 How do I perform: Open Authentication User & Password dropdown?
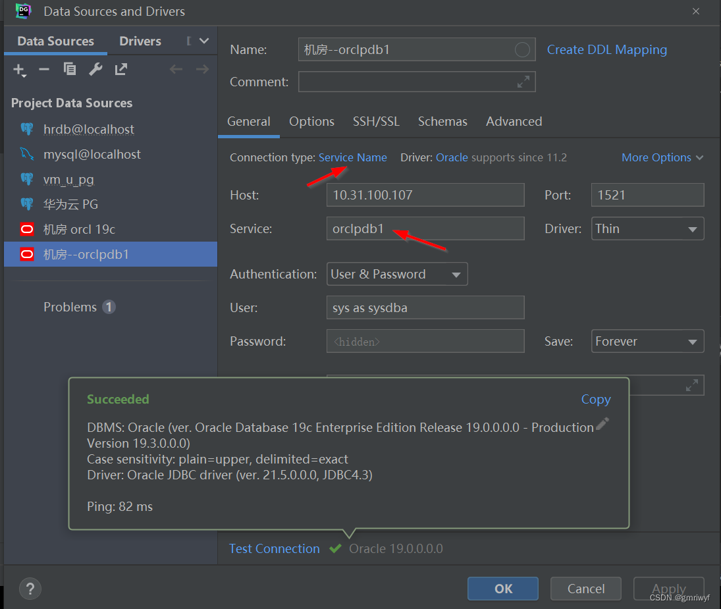pyautogui.click(x=397, y=274)
